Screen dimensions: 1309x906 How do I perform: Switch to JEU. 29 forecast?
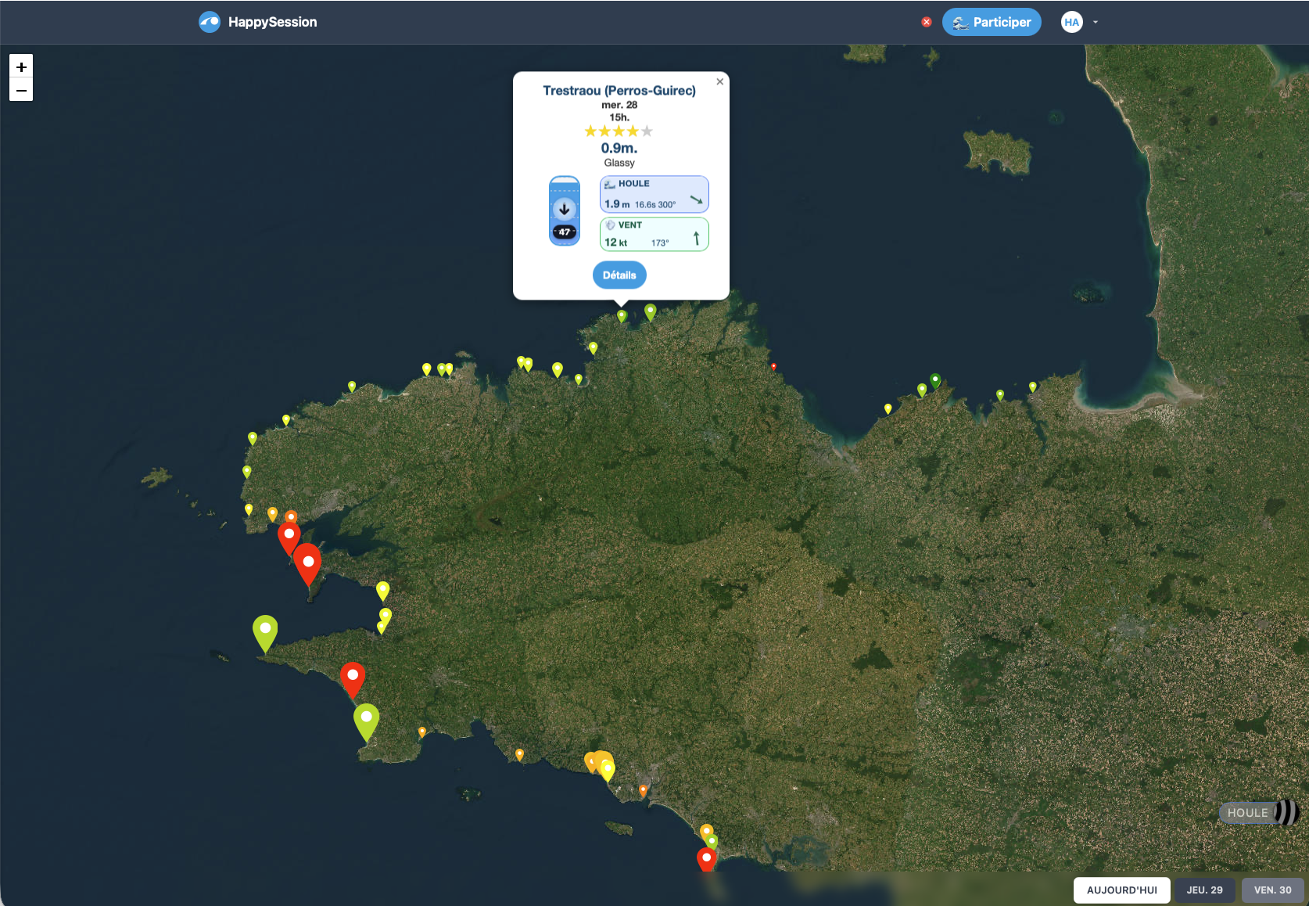(1204, 890)
